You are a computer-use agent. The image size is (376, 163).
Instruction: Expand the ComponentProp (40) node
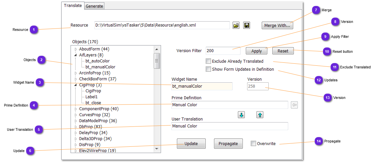tap(76, 109)
